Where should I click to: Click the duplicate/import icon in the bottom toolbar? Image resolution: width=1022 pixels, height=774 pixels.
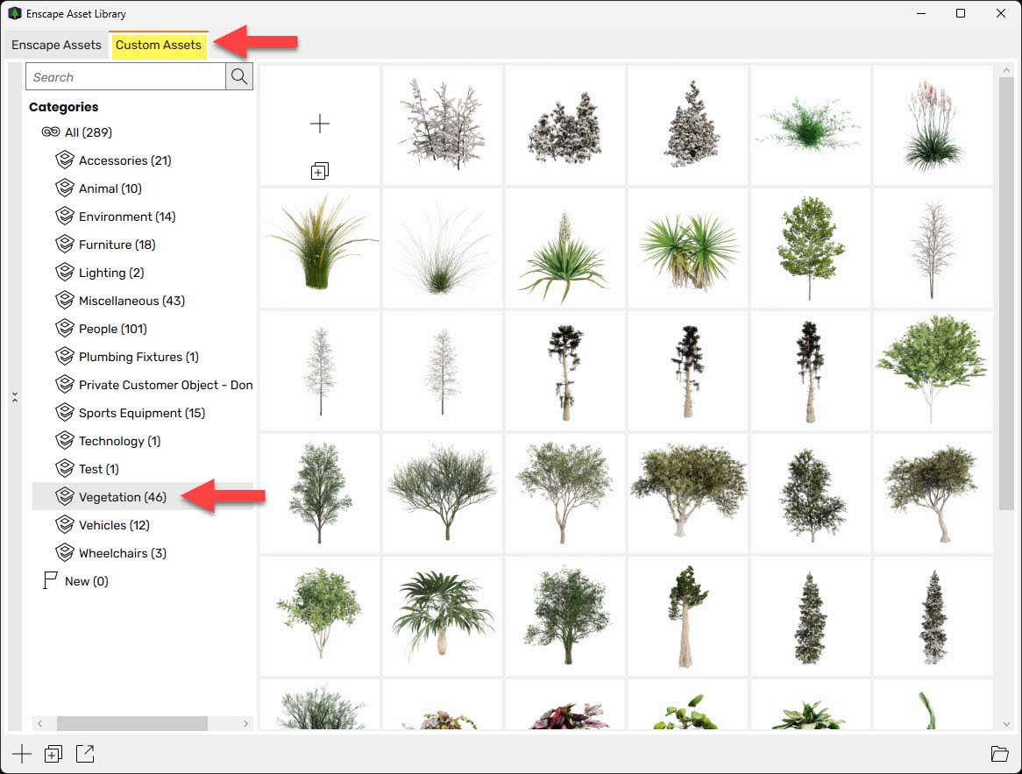(53, 753)
